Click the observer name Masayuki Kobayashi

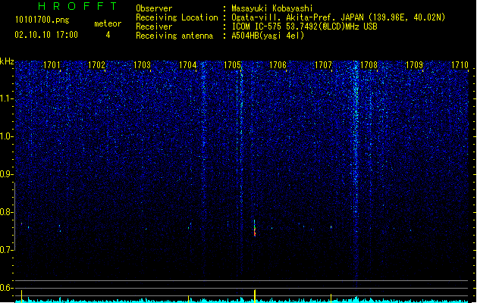(x=272, y=8)
